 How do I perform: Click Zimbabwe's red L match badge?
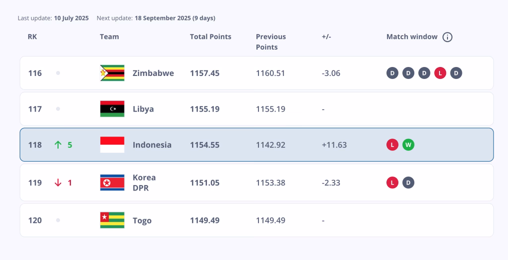point(440,73)
